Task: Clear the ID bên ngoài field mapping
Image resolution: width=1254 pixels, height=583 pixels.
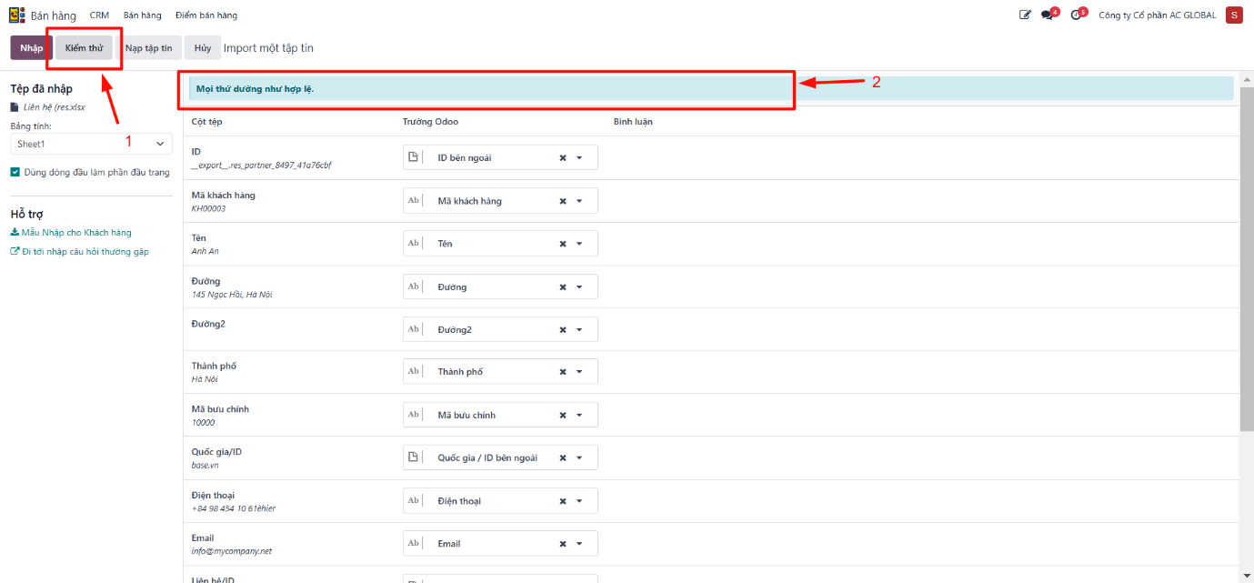Action: 563,158
